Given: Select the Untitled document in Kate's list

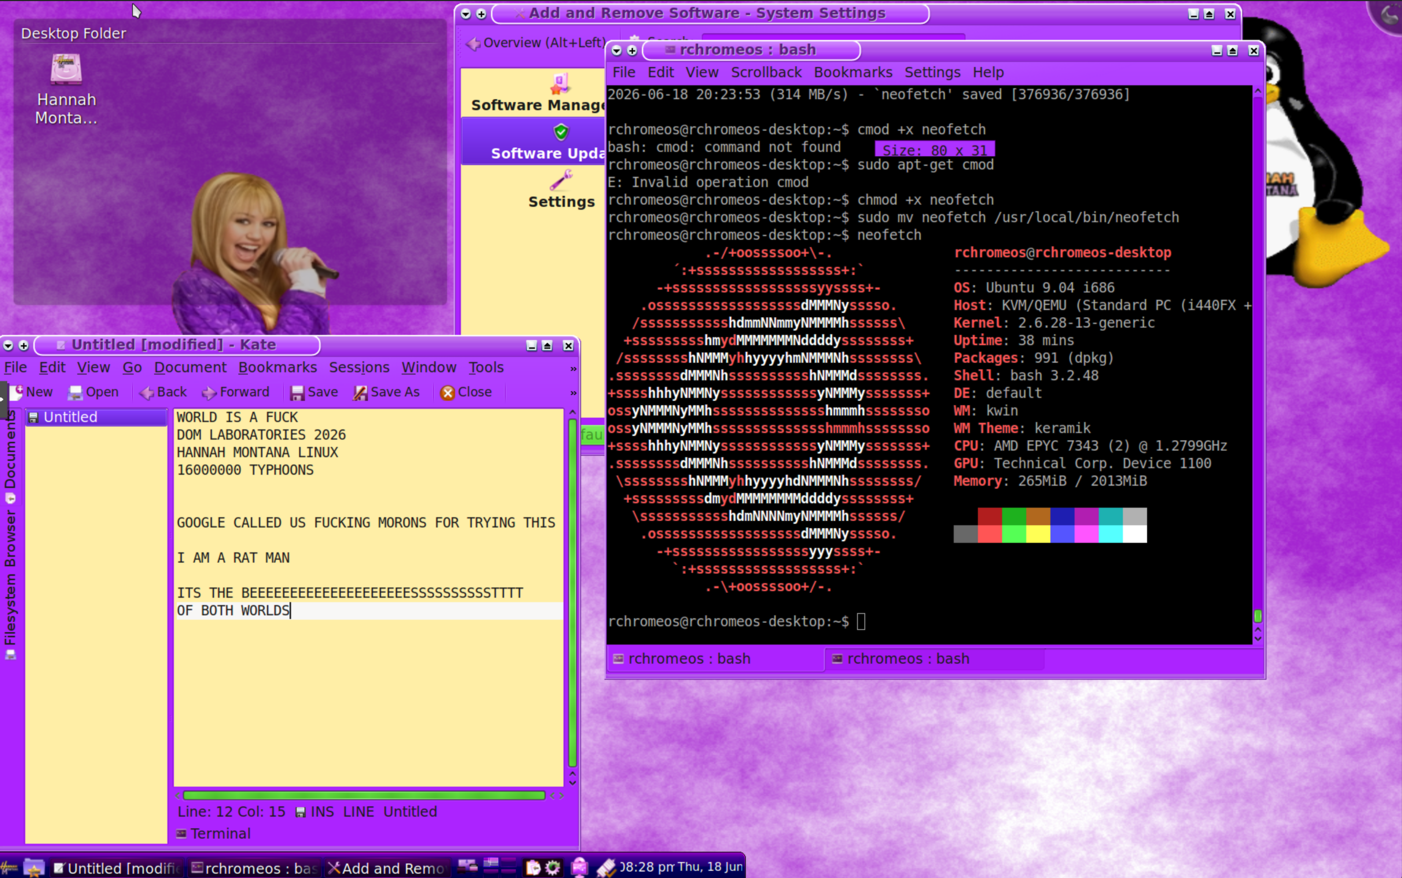Looking at the screenshot, I should 96,417.
